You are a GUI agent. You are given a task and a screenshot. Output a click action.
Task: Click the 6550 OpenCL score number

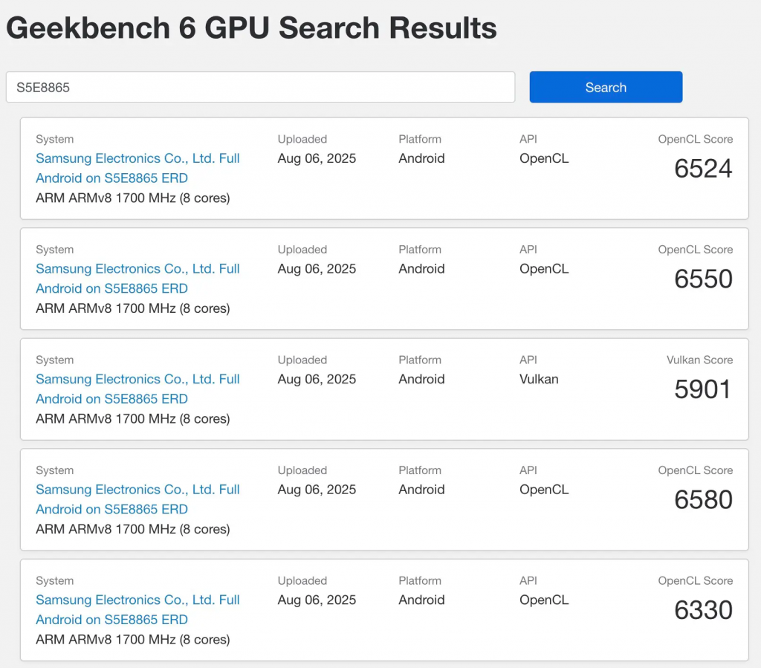coord(703,279)
